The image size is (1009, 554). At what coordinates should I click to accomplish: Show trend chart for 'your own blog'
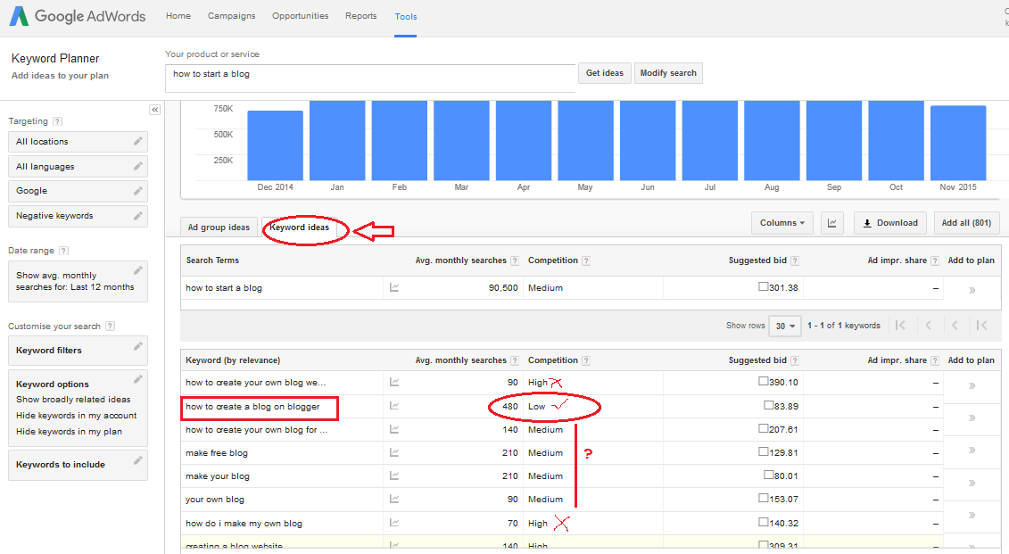tap(394, 500)
